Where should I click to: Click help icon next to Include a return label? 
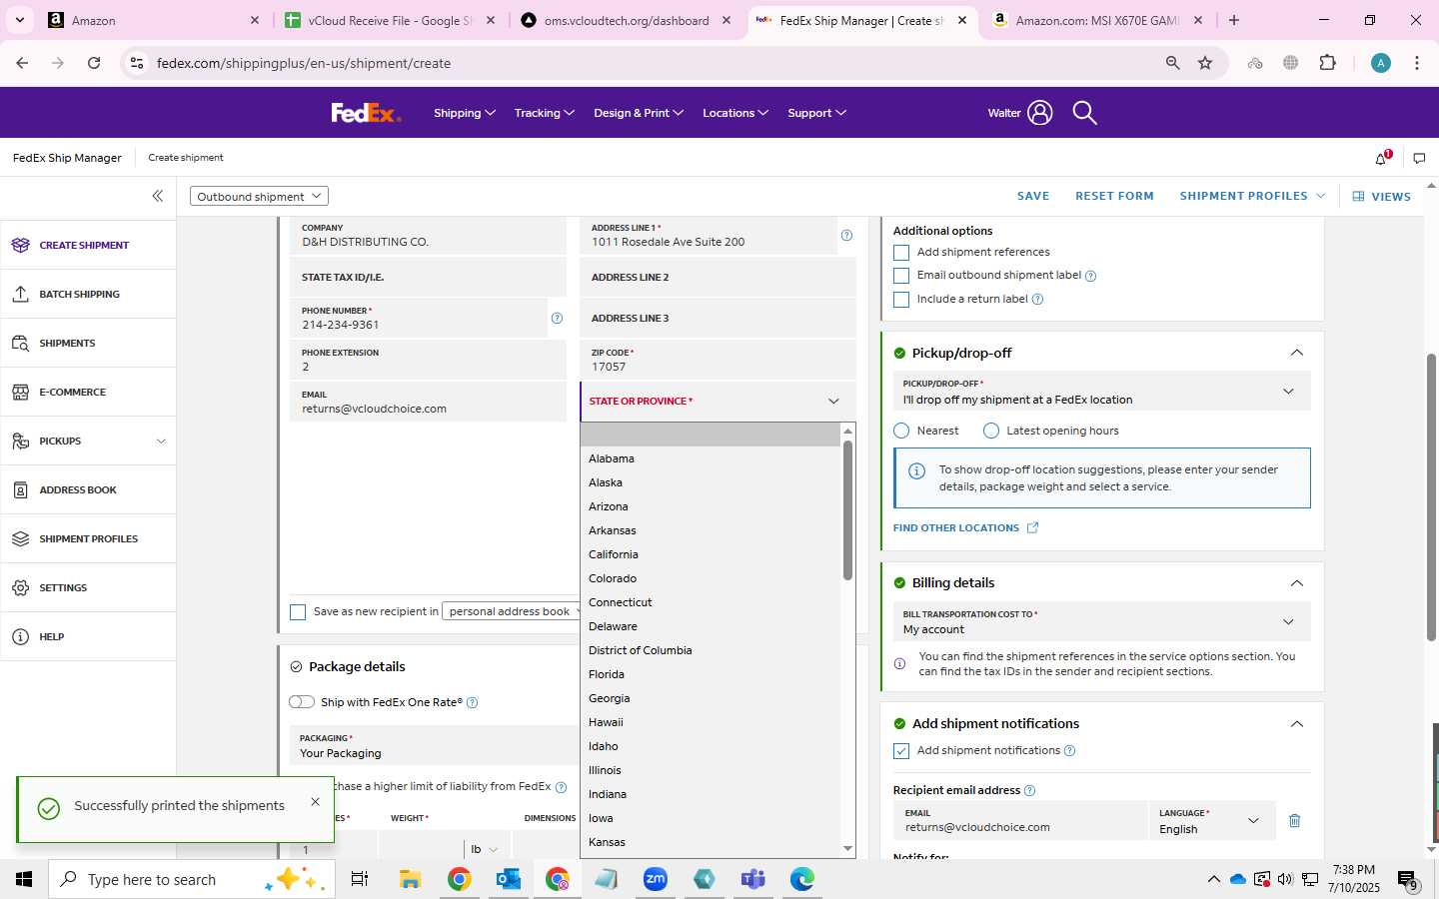(1037, 300)
